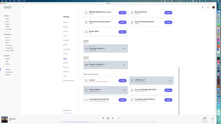Open the Roon ARC settings tab
This screenshot has height=124, width=221.
coord(66,40)
